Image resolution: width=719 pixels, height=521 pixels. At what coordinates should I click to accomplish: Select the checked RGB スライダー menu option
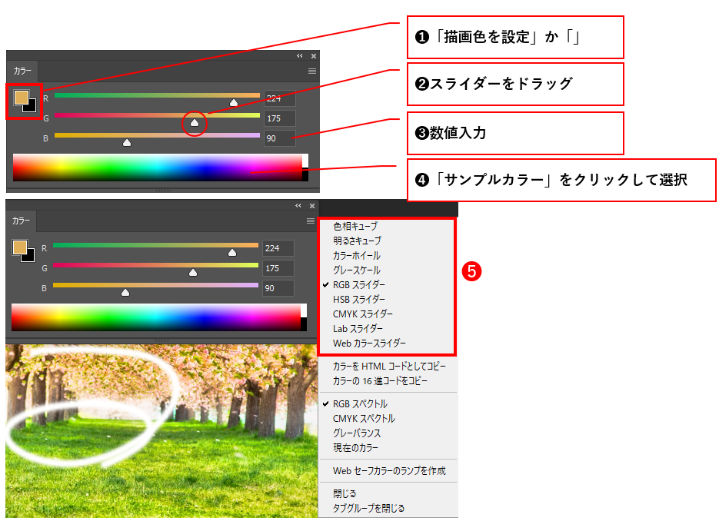click(x=359, y=284)
